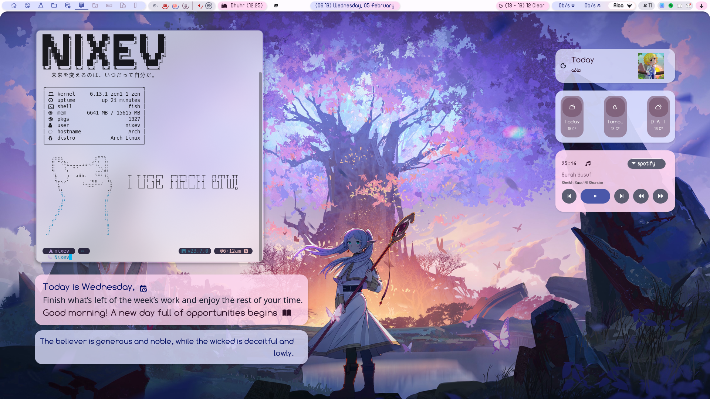Click the Bluetooth tray icon
Screen dimensions: 710x399
tap(662, 6)
